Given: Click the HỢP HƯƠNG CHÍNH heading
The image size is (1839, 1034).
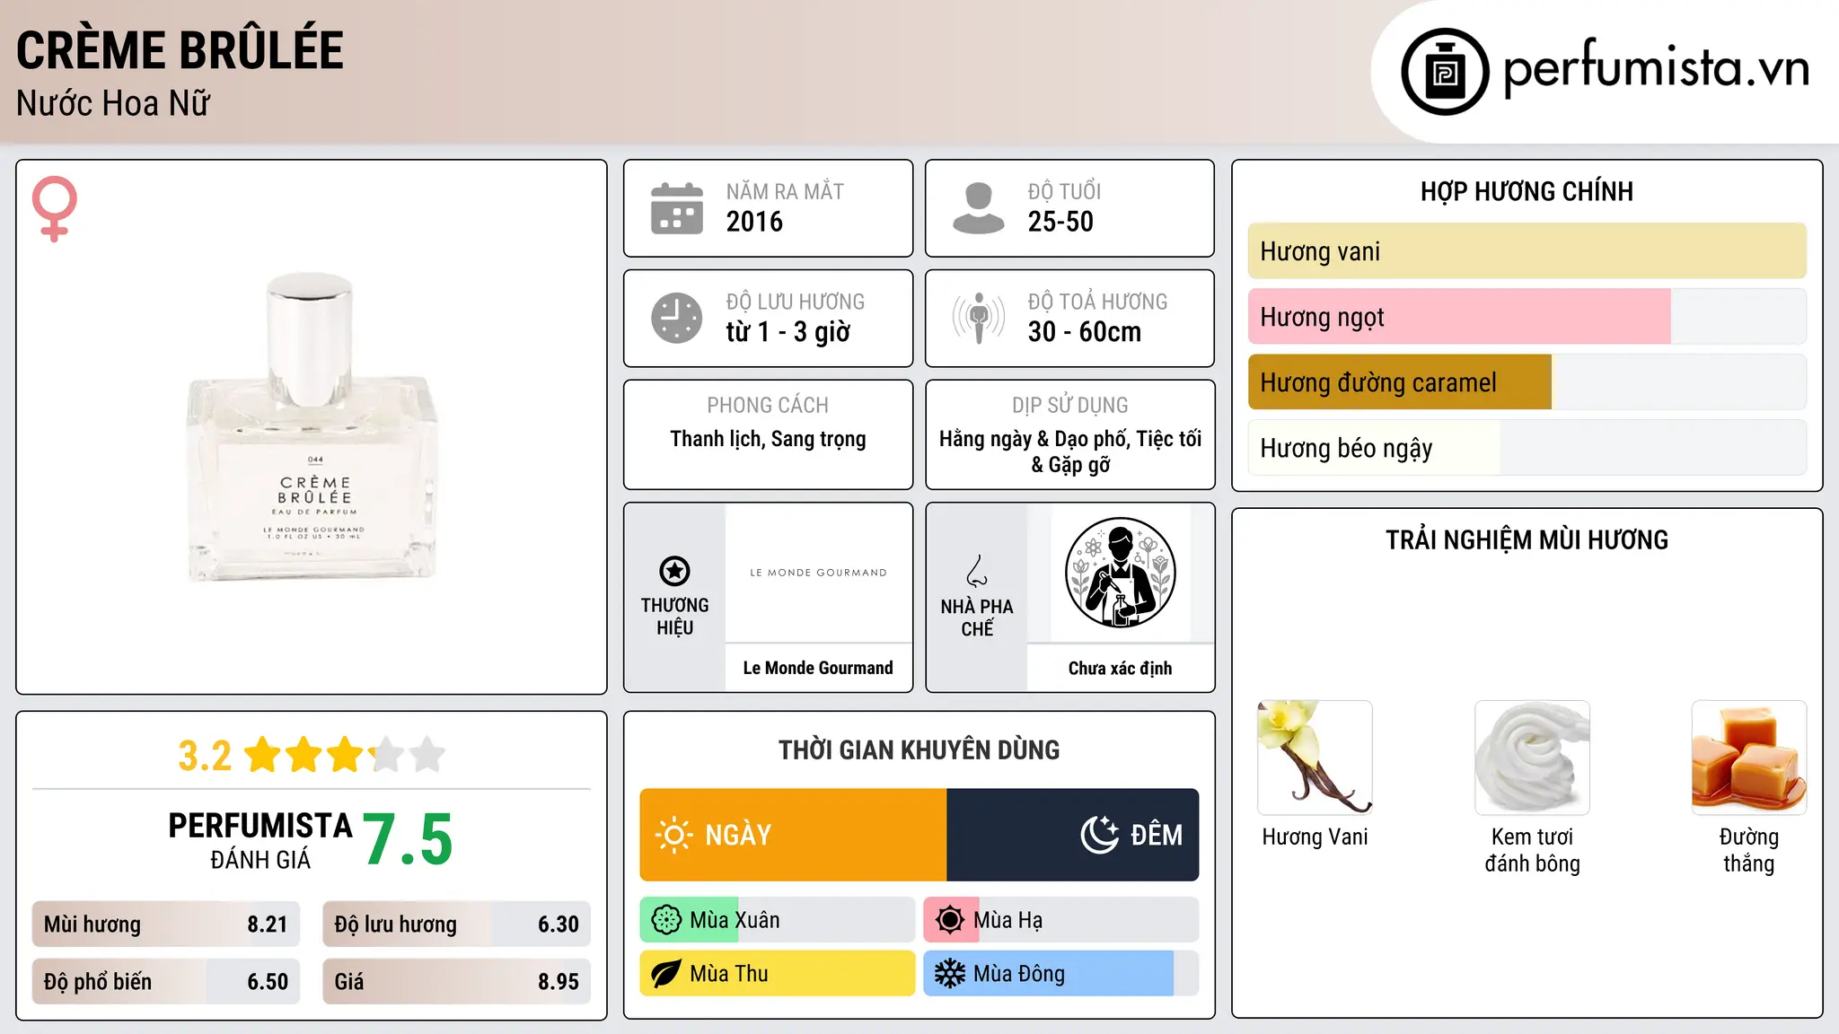Looking at the screenshot, I should [x=1527, y=191].
